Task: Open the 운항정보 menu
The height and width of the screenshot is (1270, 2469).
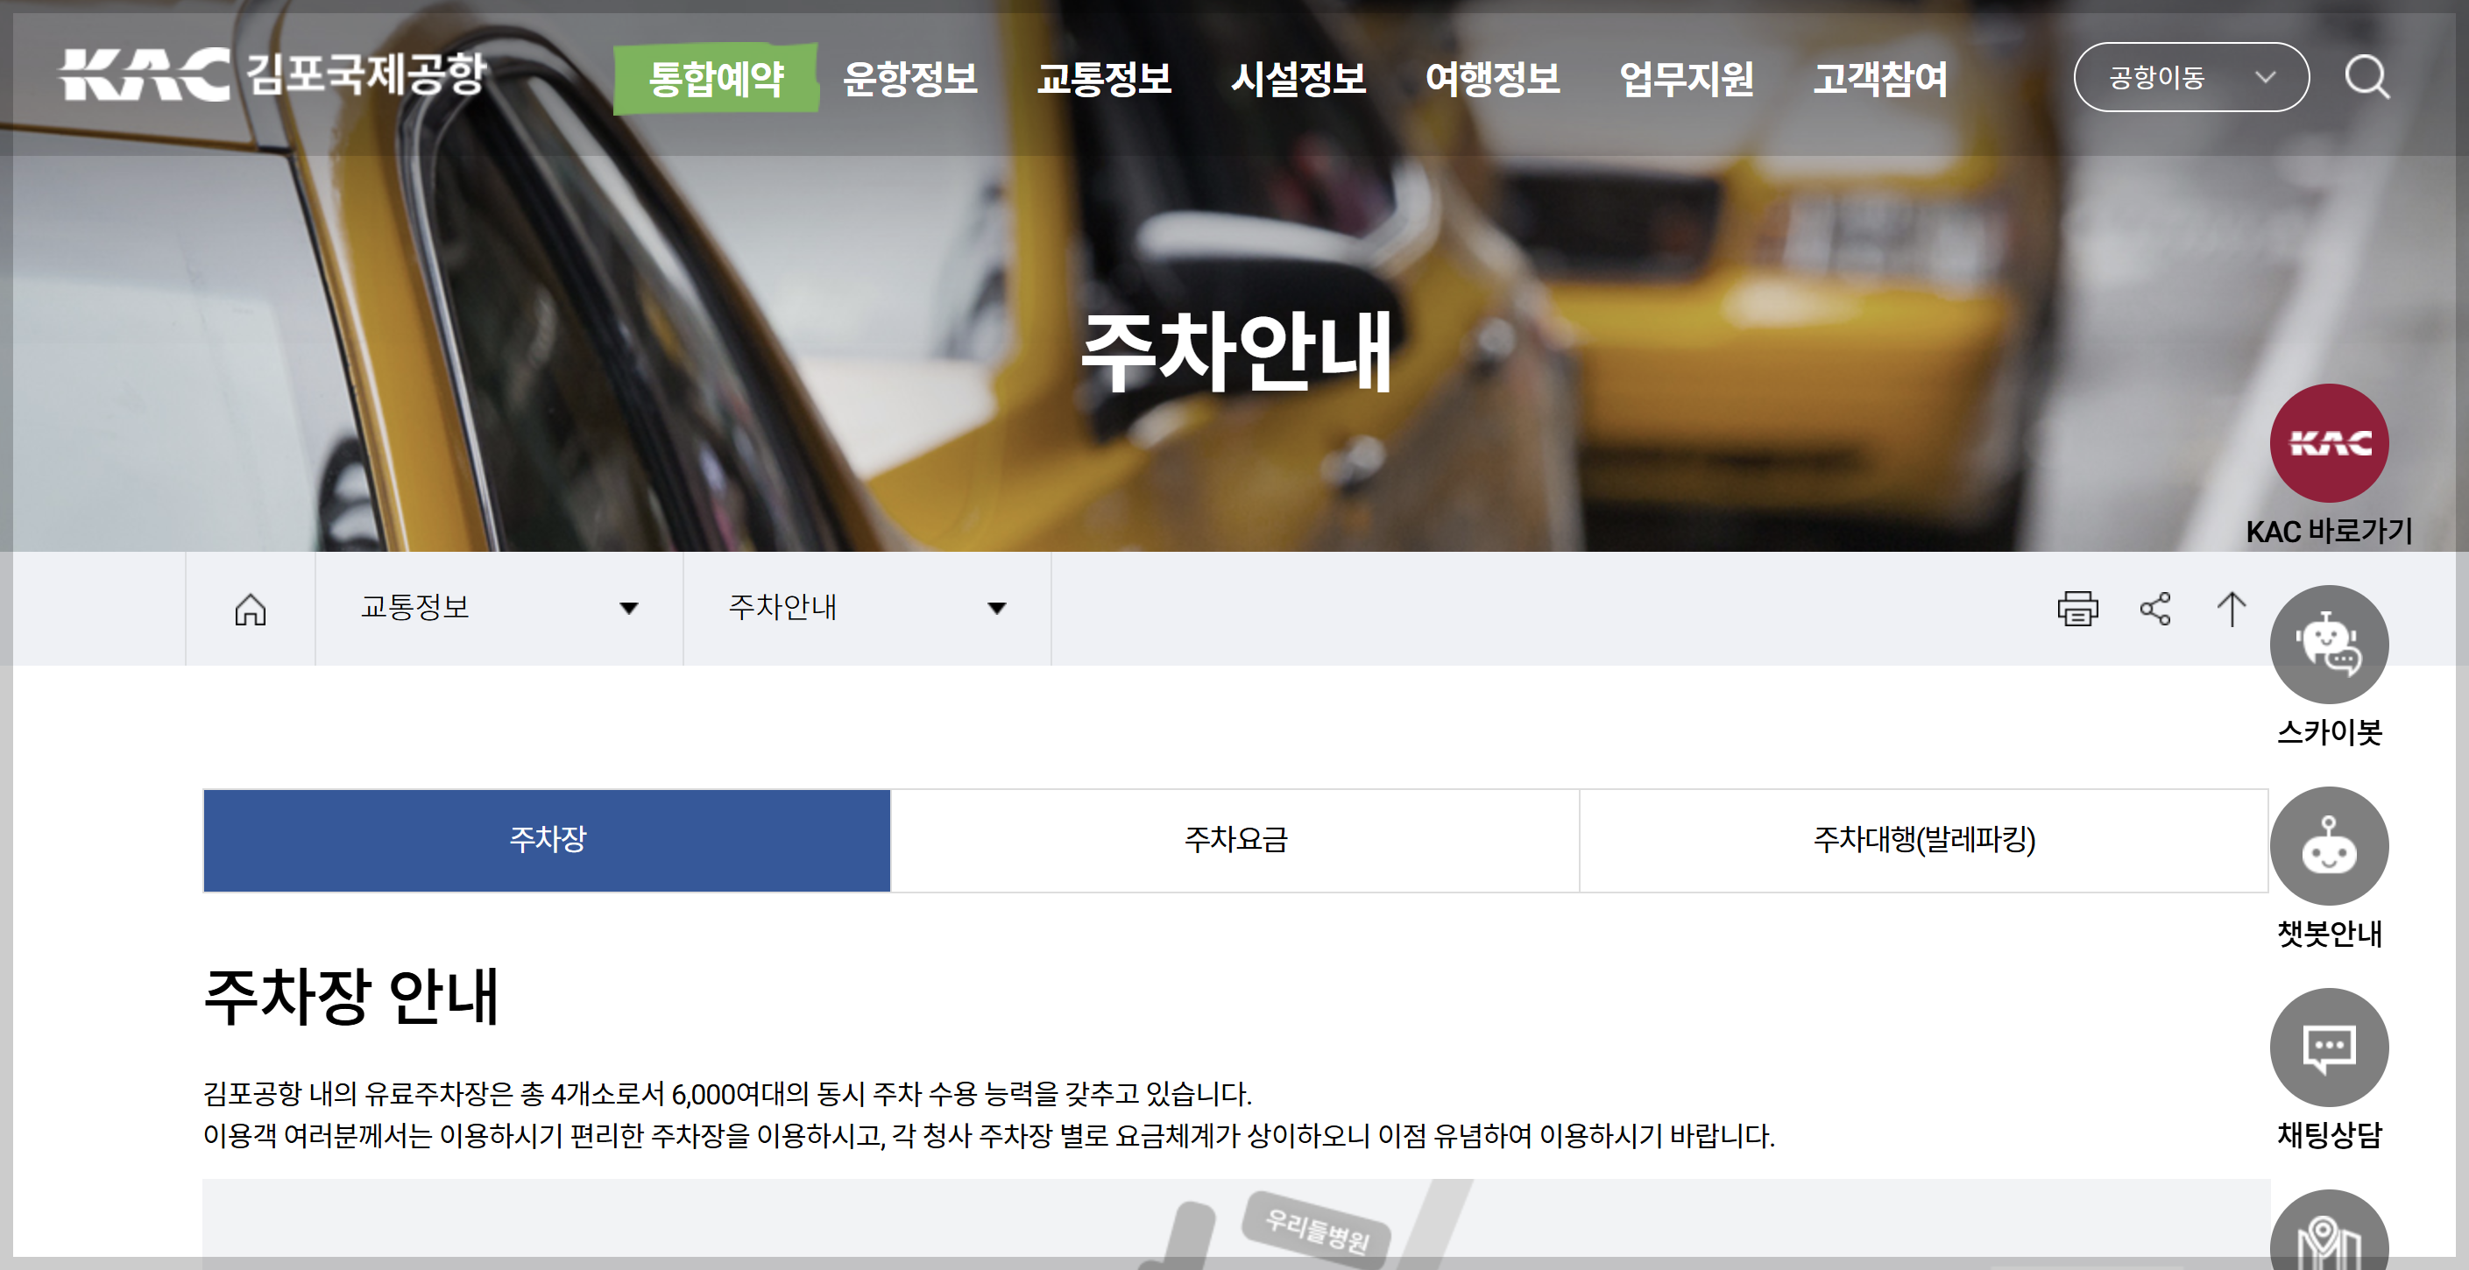Action: pyautogui.click(x=909, y=79)
